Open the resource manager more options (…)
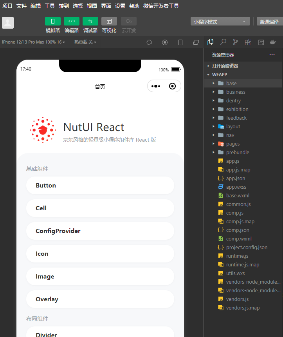 pos(272,55)
